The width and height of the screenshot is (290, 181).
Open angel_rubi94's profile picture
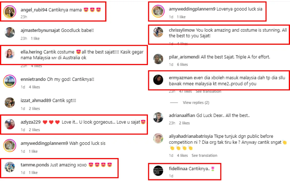tap(10, 12)
